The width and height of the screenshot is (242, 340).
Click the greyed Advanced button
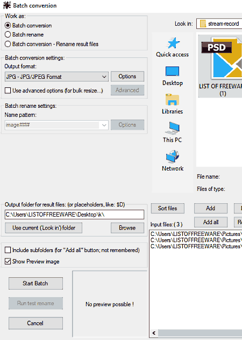click(x=127, y=90)
